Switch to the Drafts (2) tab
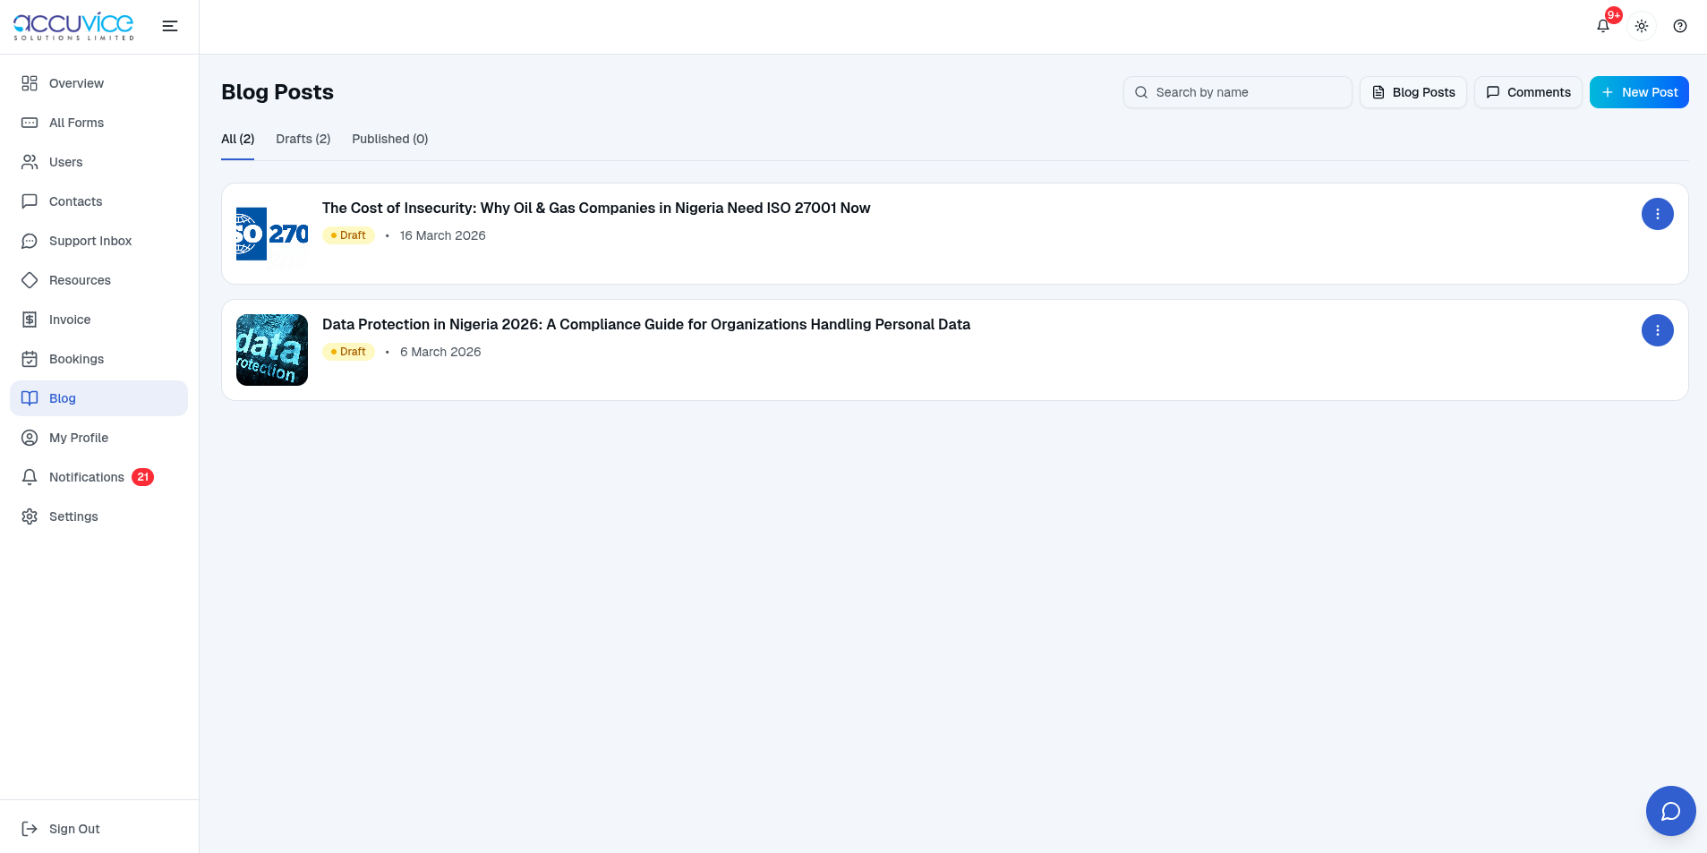The height and width of the screenshot is (853, 1707). tap(303, 139)
